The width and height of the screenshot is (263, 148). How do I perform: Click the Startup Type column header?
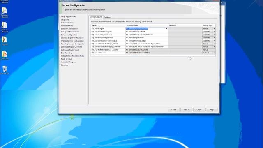[208, 25]
